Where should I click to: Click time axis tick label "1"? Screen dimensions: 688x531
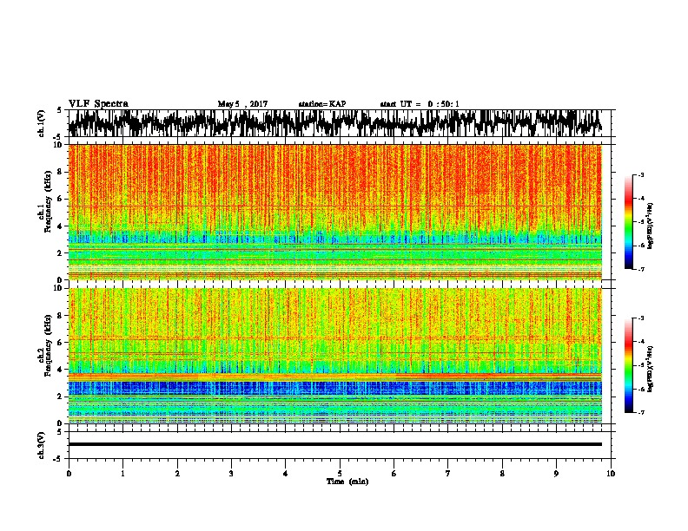pyautogui.click(x=122, y=474)
